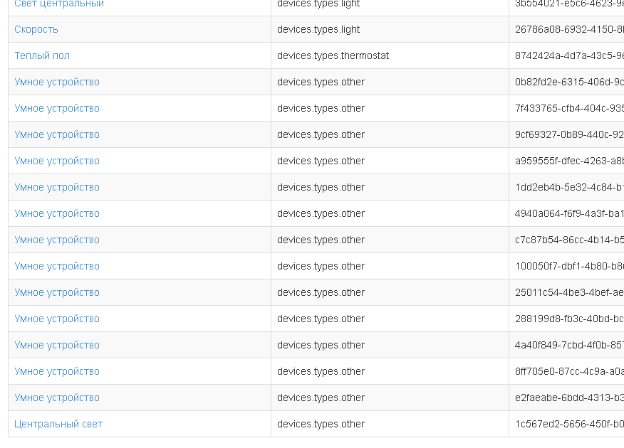Image resolution: width=624 pixels, height=448 pixels.
Task: Select ID starting with 7f433765-cfb4
Action: point(569,108)
